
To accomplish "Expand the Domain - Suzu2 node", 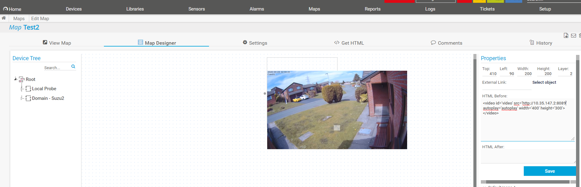I will coord(22,98).
